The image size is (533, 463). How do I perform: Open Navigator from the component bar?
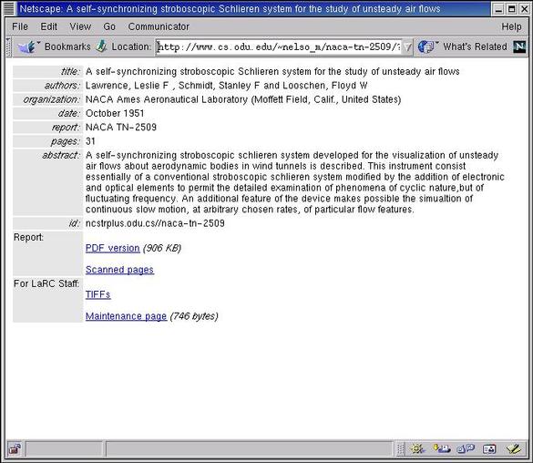click(417, 449)
